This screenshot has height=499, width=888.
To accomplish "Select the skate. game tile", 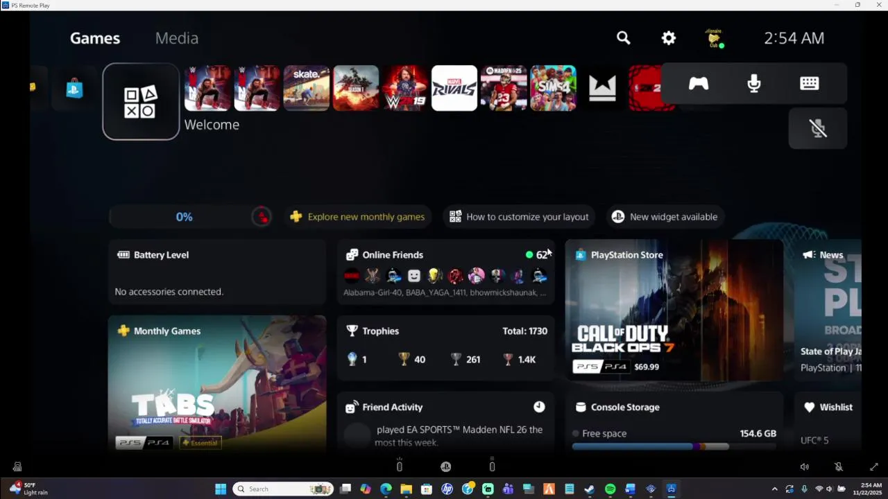I will click(x=306, y=88).
